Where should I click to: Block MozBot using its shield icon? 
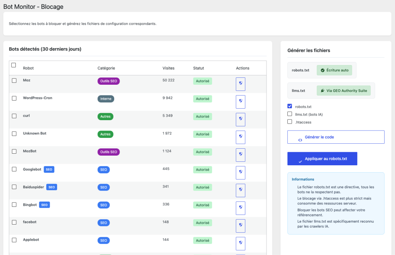point(240,155)
